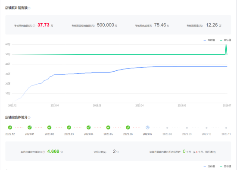Click the green check icon above 2022.12
This screenshot has height=170, width=237.
point(10,127)
